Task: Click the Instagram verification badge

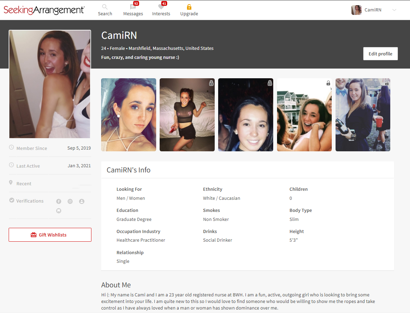Action: [x=70, y=202]
